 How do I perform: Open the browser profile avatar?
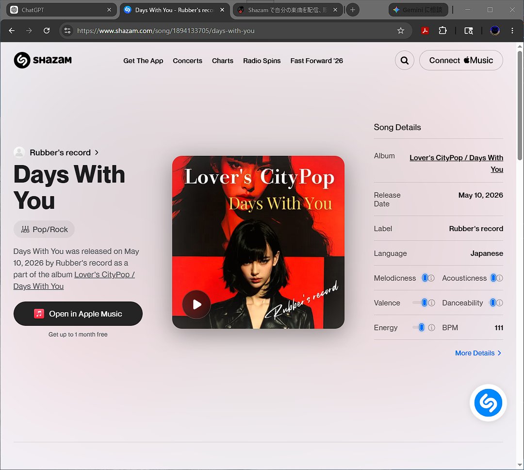[x=494, y=31]
